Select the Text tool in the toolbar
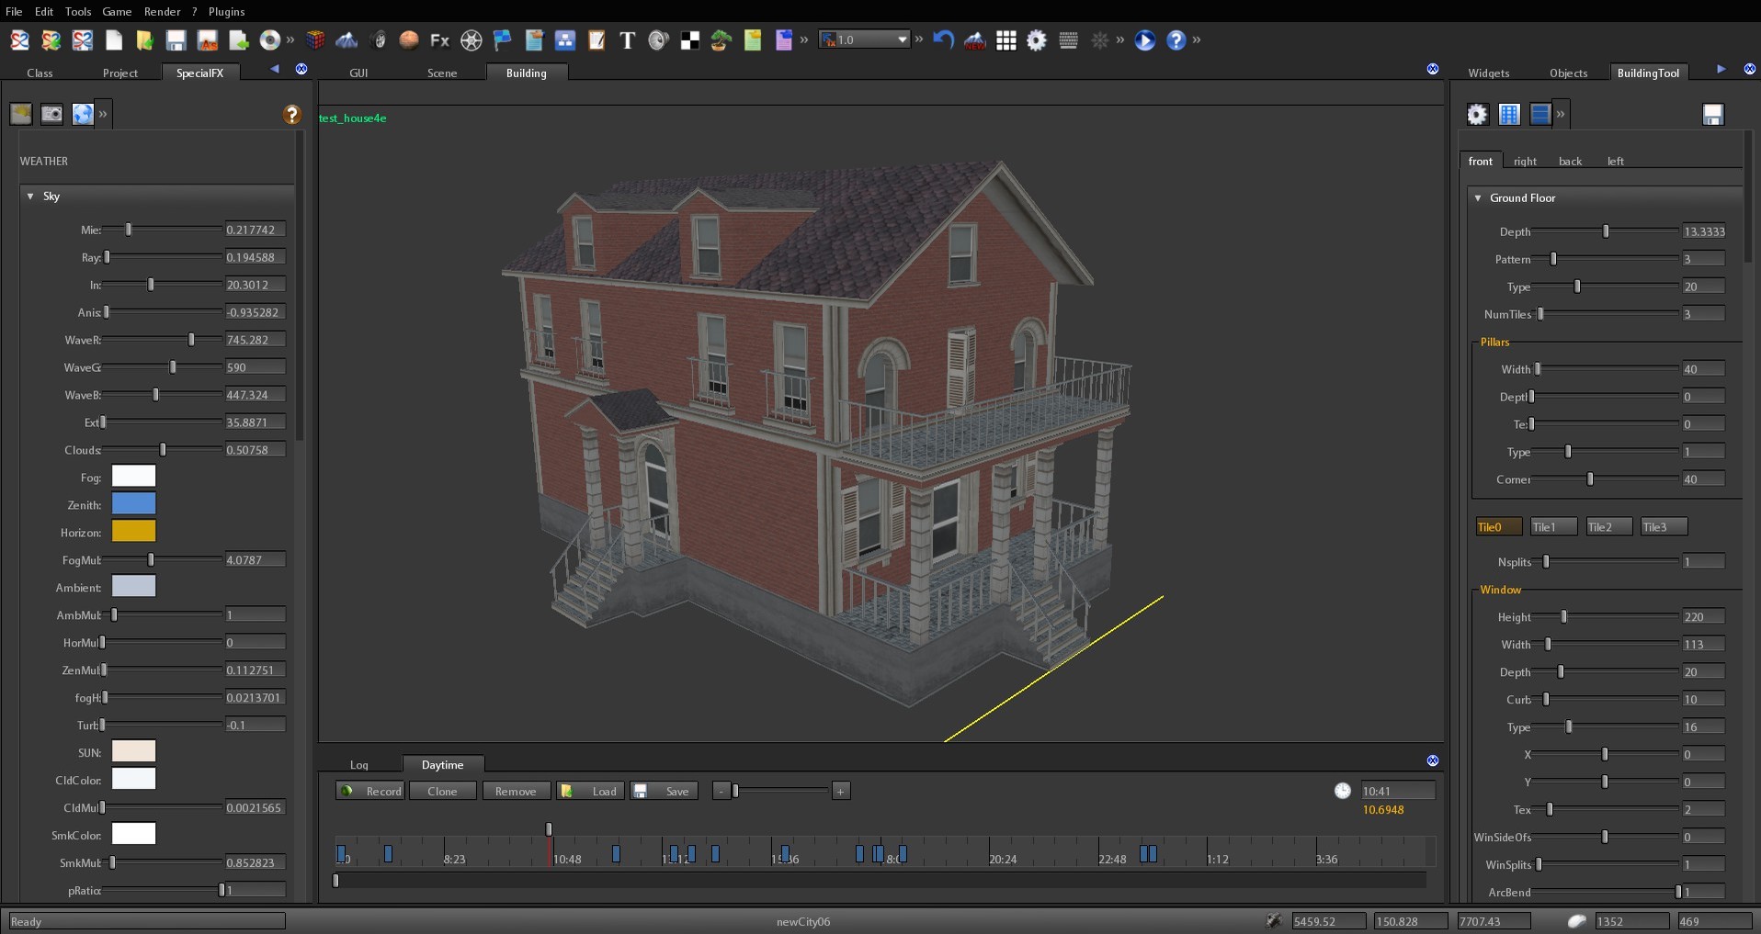 coord(627,40)
